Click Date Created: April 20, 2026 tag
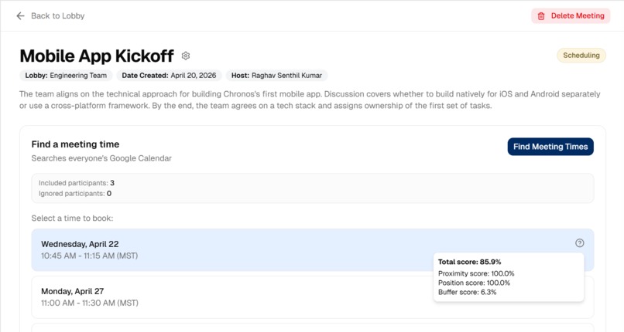 tap(169, 76)
